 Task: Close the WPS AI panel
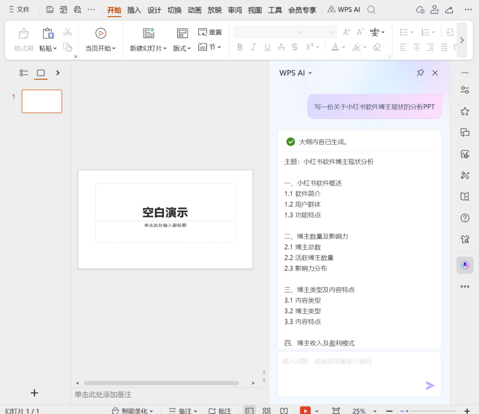435,73
